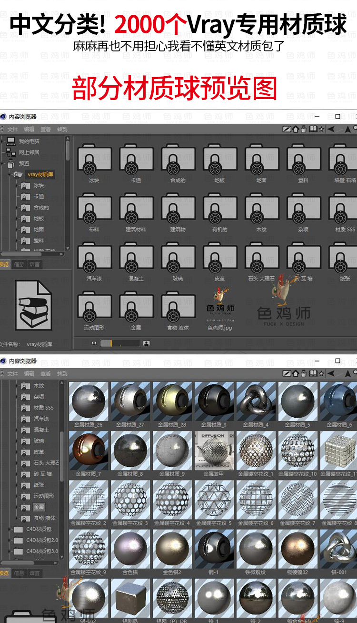Select 砖 瓦 墙 in the metal-spheres browser tree
This screenshot has width=357, height=623.
coord(43,474)
